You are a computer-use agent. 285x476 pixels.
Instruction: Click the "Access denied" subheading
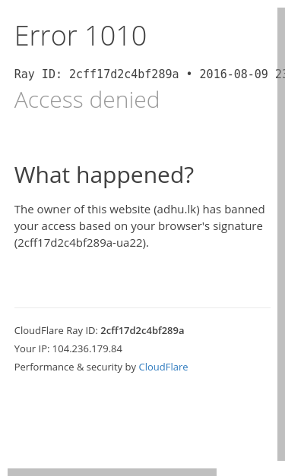(87, 99)
